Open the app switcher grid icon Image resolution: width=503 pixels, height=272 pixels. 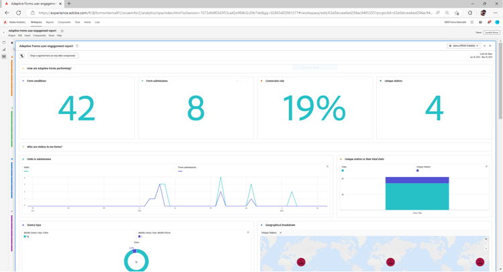472,22
